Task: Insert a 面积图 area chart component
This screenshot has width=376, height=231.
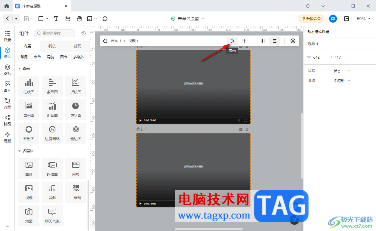Action: click(x=29, y=110)
